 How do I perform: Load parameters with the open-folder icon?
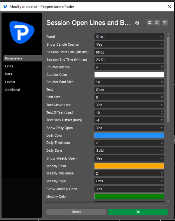pyautogui.click(x=150, y=23)
